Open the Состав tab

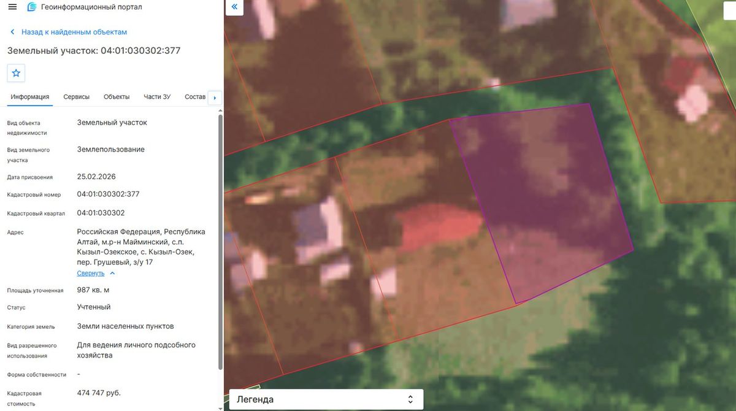tap(195, 97)
